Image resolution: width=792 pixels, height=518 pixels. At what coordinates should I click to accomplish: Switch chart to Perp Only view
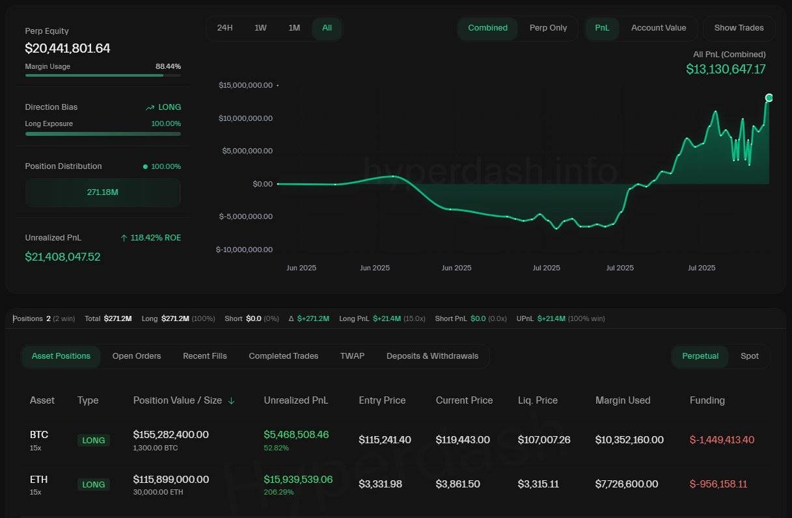click(x=548, y=28)
